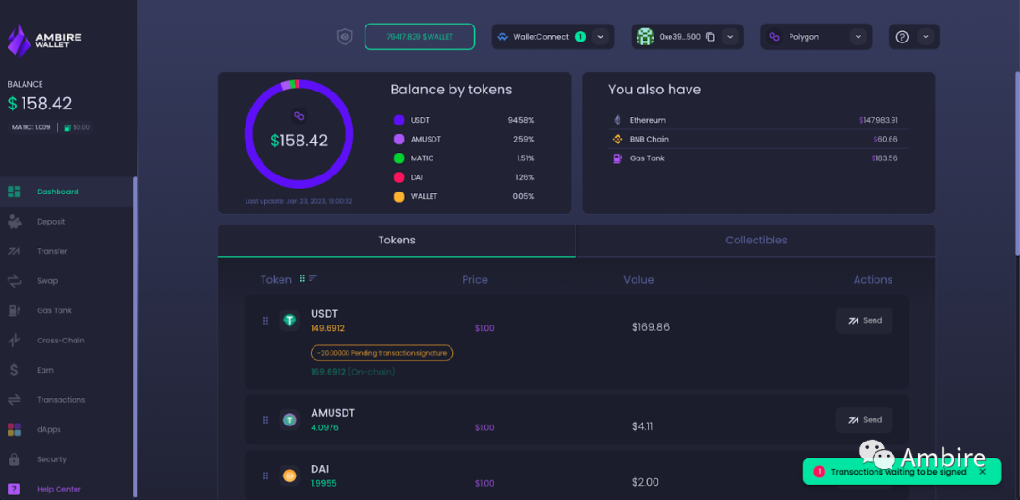Click the Transactions arrows icon
This screenshot has width=1020, height=500.
(x=14, y=400)
